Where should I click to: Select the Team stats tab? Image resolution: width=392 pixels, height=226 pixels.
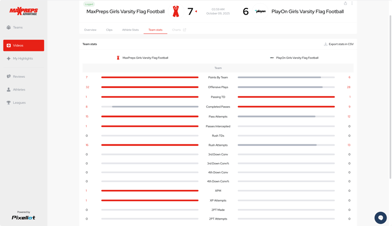155,30
